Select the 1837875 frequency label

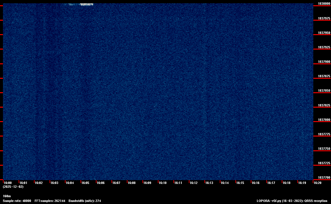click(324, 76)
